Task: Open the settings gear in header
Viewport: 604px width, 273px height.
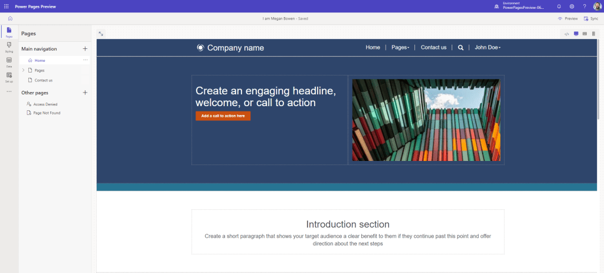Action: pyautogui.click(x=572, y=6)
